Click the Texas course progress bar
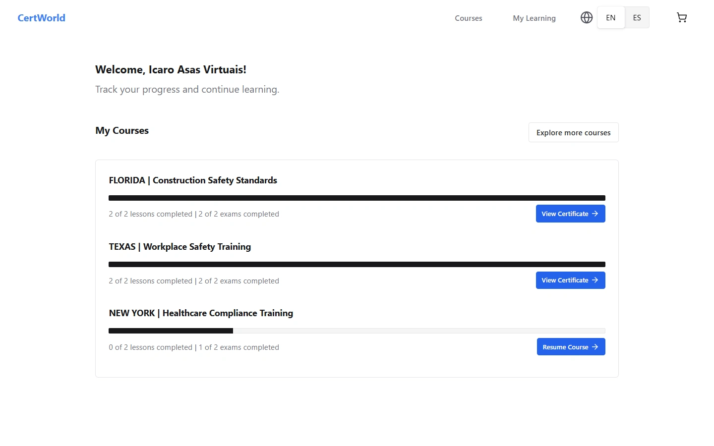Viewport: 714px width, 446px height. coord(357,264)
